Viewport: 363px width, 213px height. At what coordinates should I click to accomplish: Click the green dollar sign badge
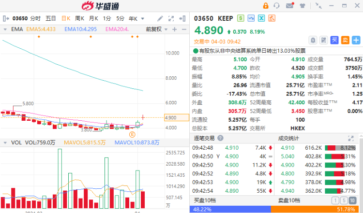241,18
